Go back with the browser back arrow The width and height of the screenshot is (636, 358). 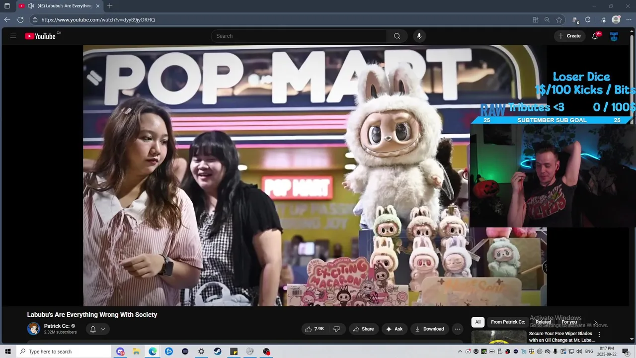point(7,20)
